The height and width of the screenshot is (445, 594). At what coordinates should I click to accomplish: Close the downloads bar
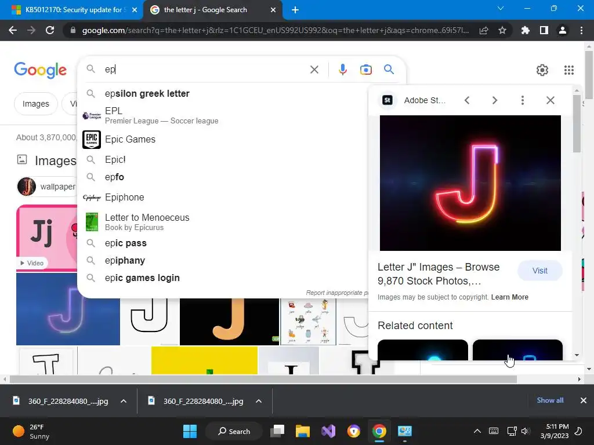tap(584, 400)
